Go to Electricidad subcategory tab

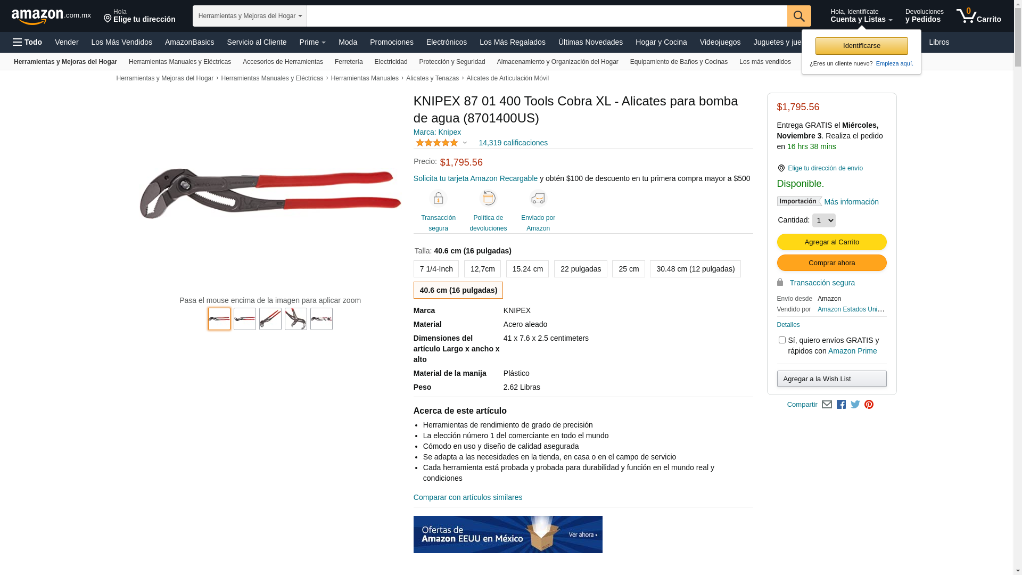(x=391, y=62)
